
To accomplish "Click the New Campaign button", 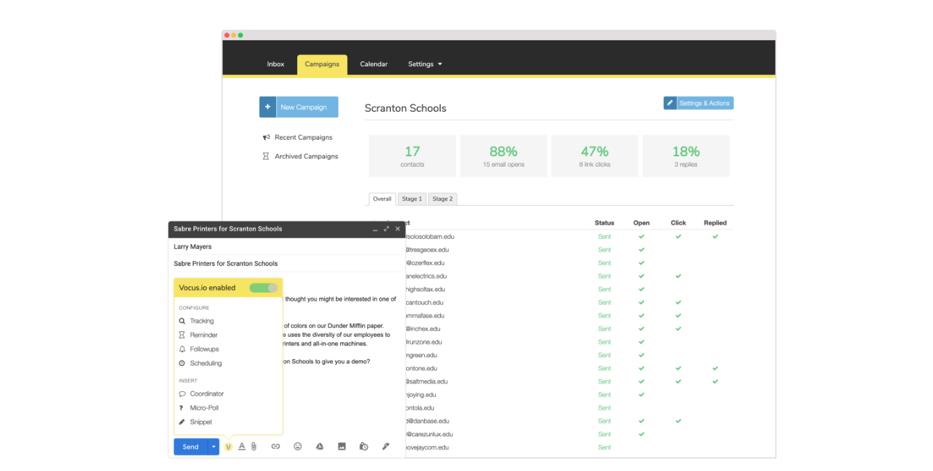I will [x=299, y=107].
